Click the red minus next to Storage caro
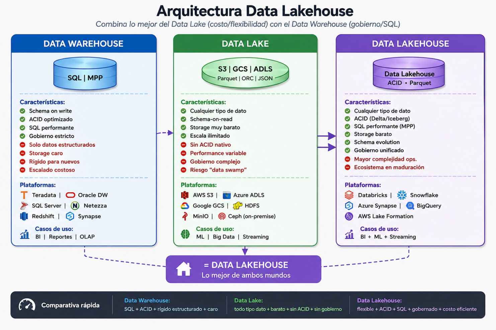496x330 pixels. click(22, 153)
